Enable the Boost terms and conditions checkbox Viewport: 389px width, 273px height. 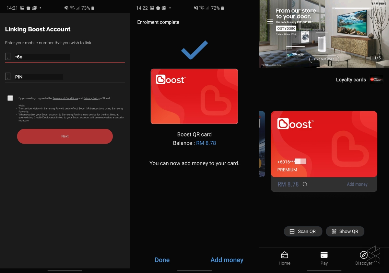click(10, 98)
